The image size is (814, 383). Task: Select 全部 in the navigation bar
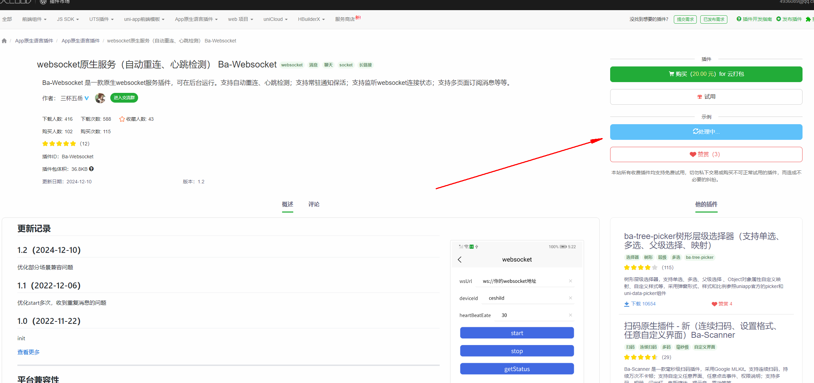point(7,19)
